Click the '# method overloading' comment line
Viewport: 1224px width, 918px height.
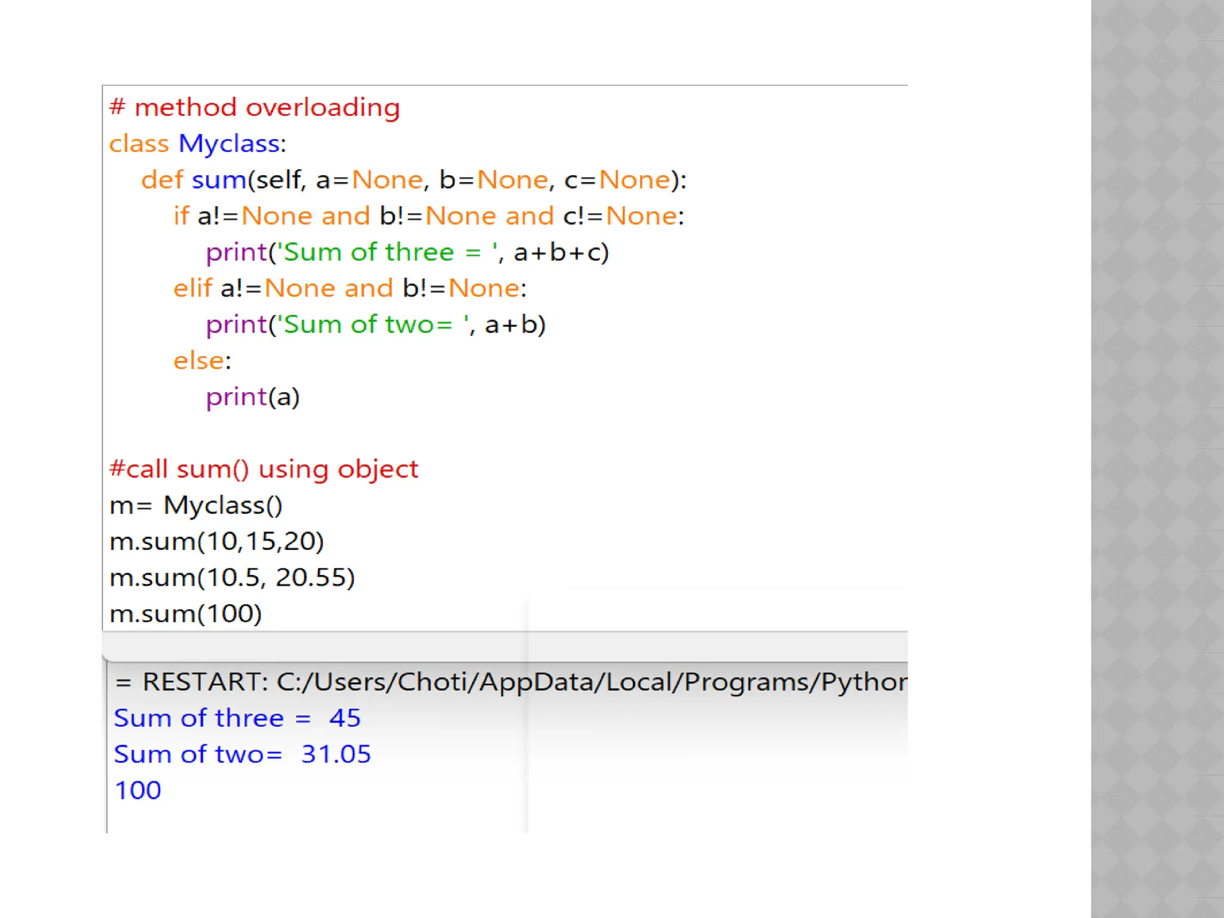click(x=255, y=108)
